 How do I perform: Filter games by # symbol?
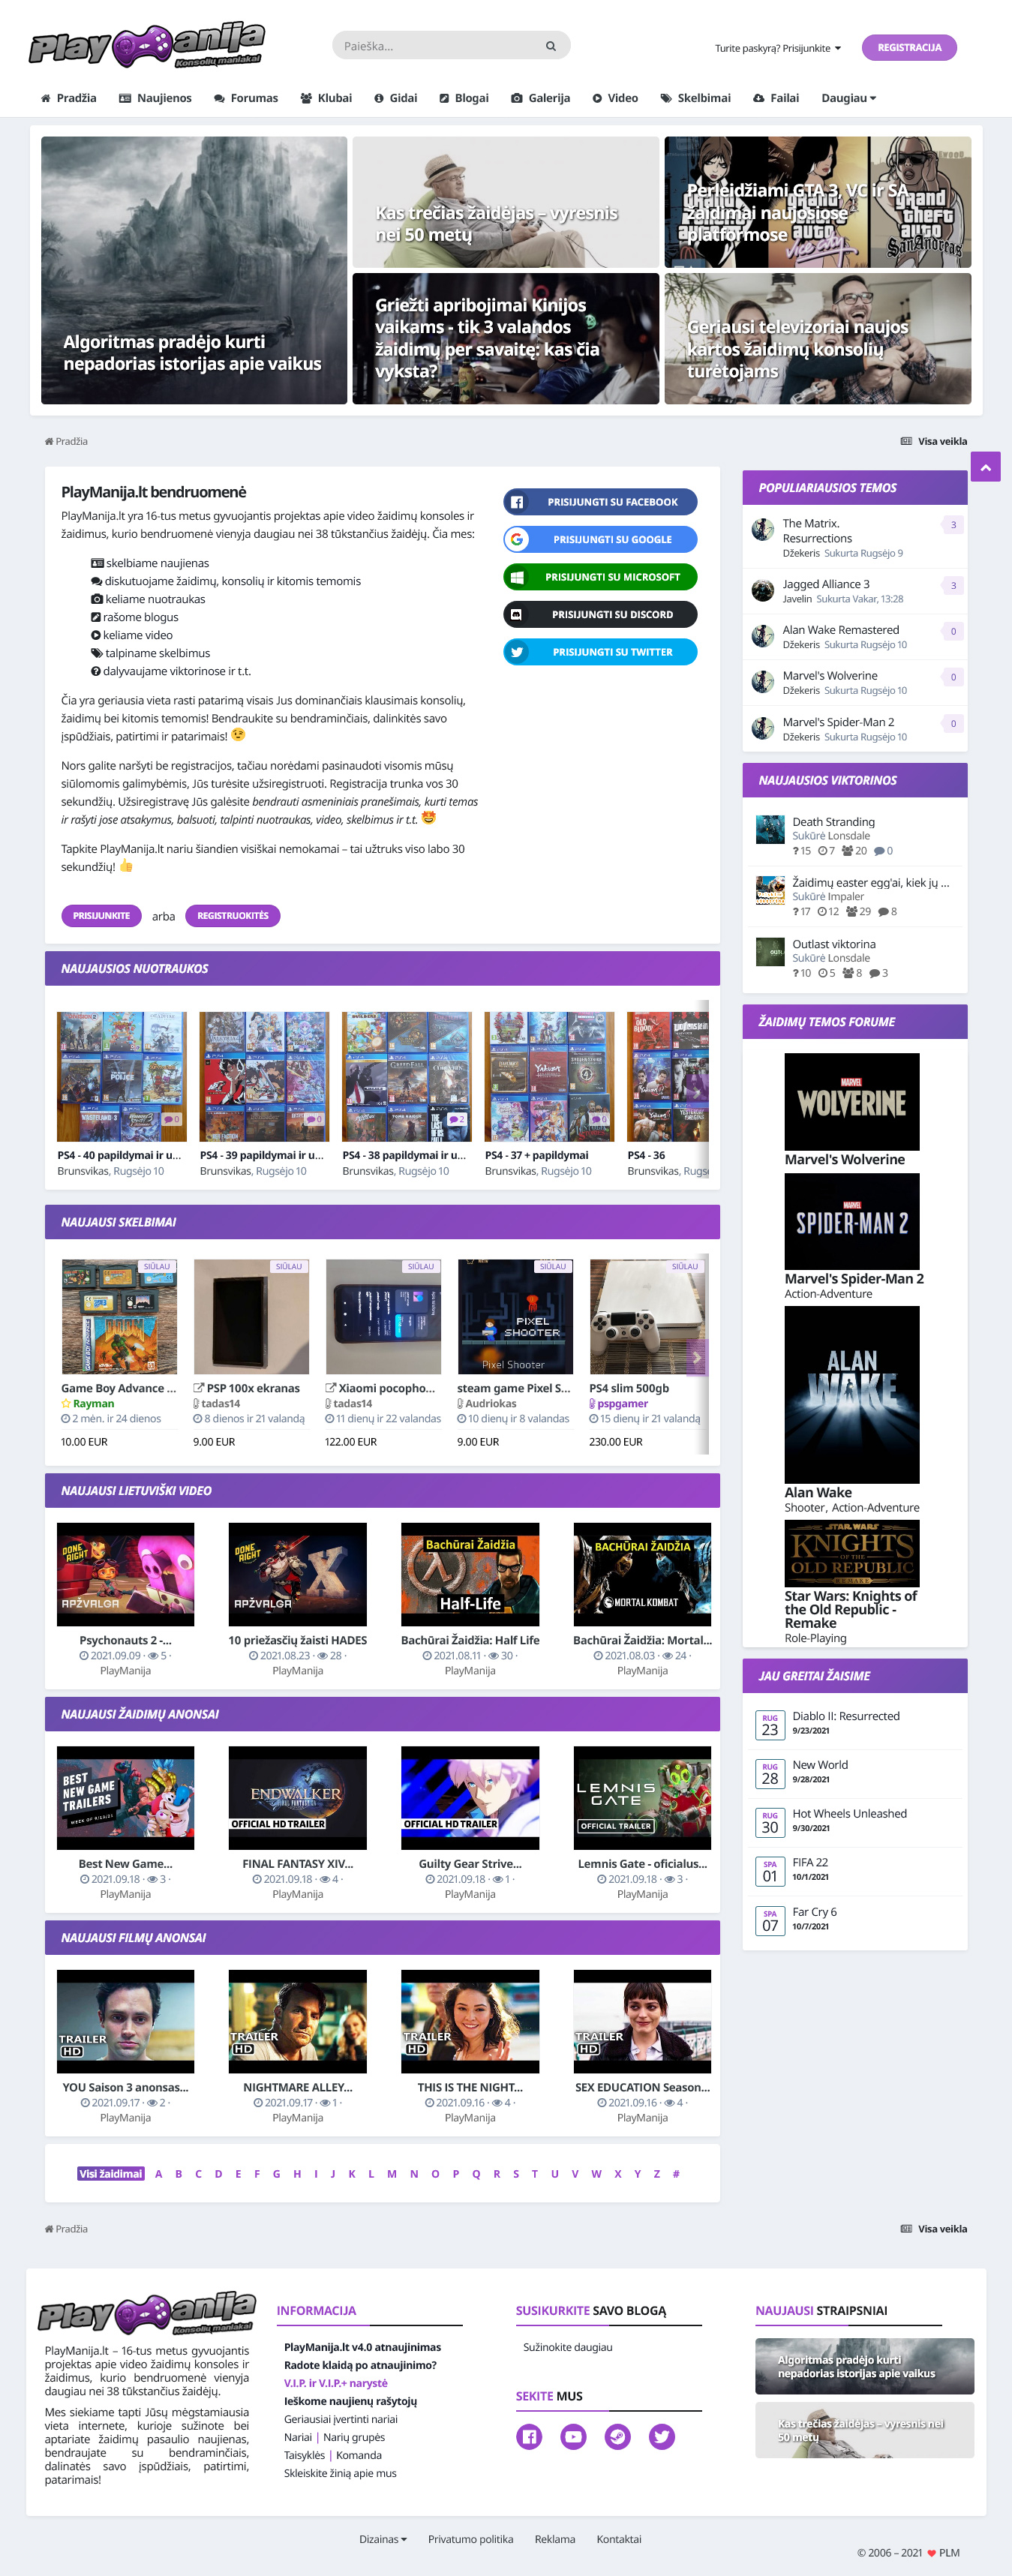[x=676, y=2173]
